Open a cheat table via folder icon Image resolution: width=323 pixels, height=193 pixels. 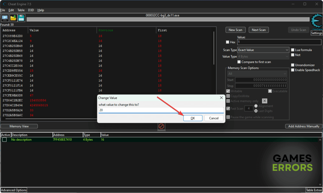click(x=13, y=18)
